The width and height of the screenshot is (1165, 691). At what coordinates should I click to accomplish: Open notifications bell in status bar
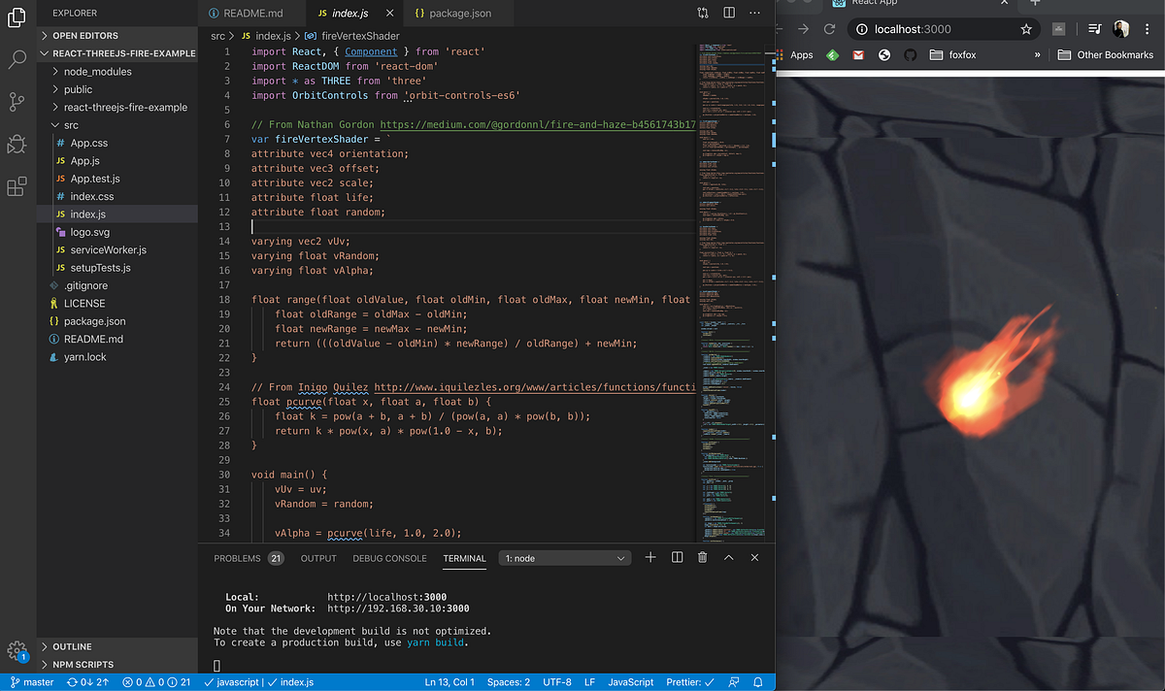coord(759,682)
